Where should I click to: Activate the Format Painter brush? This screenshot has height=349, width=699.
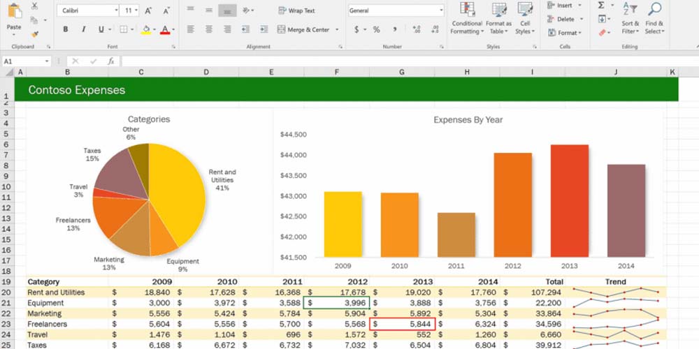coord(34,34)
